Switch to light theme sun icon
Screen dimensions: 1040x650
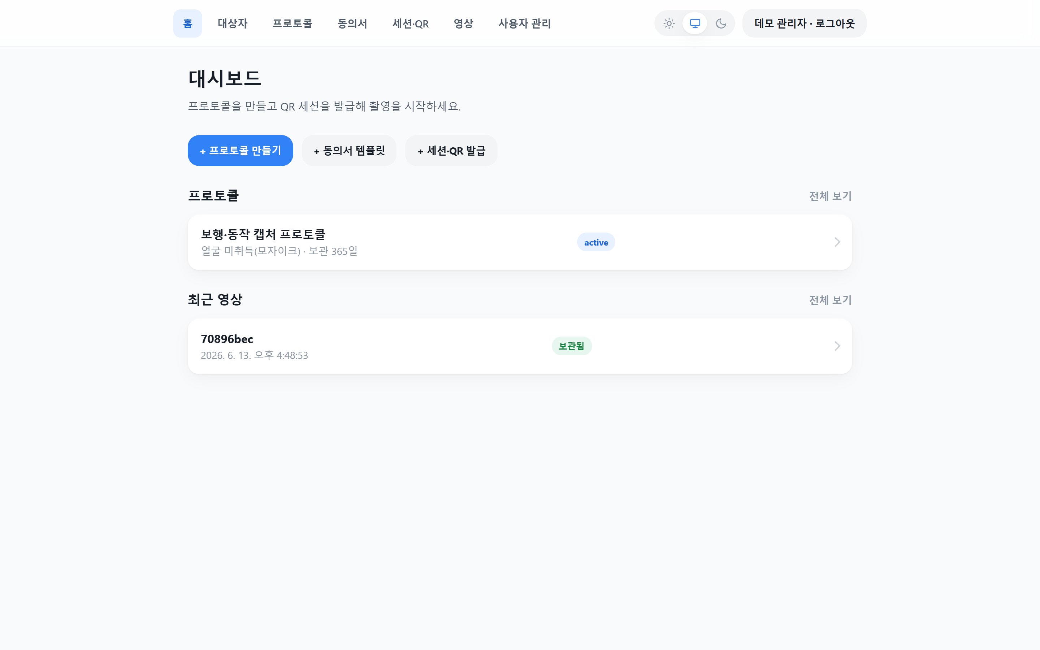pos(669,23)
